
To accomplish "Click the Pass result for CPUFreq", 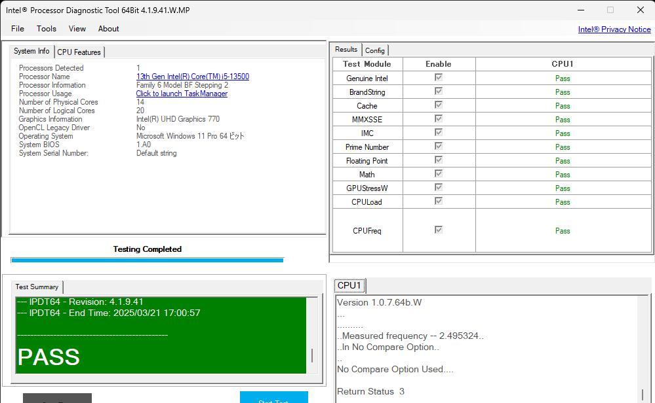I will pyautogui.click(x=563, y=231).
